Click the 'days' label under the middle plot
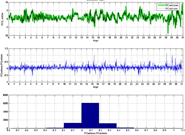 95,87
